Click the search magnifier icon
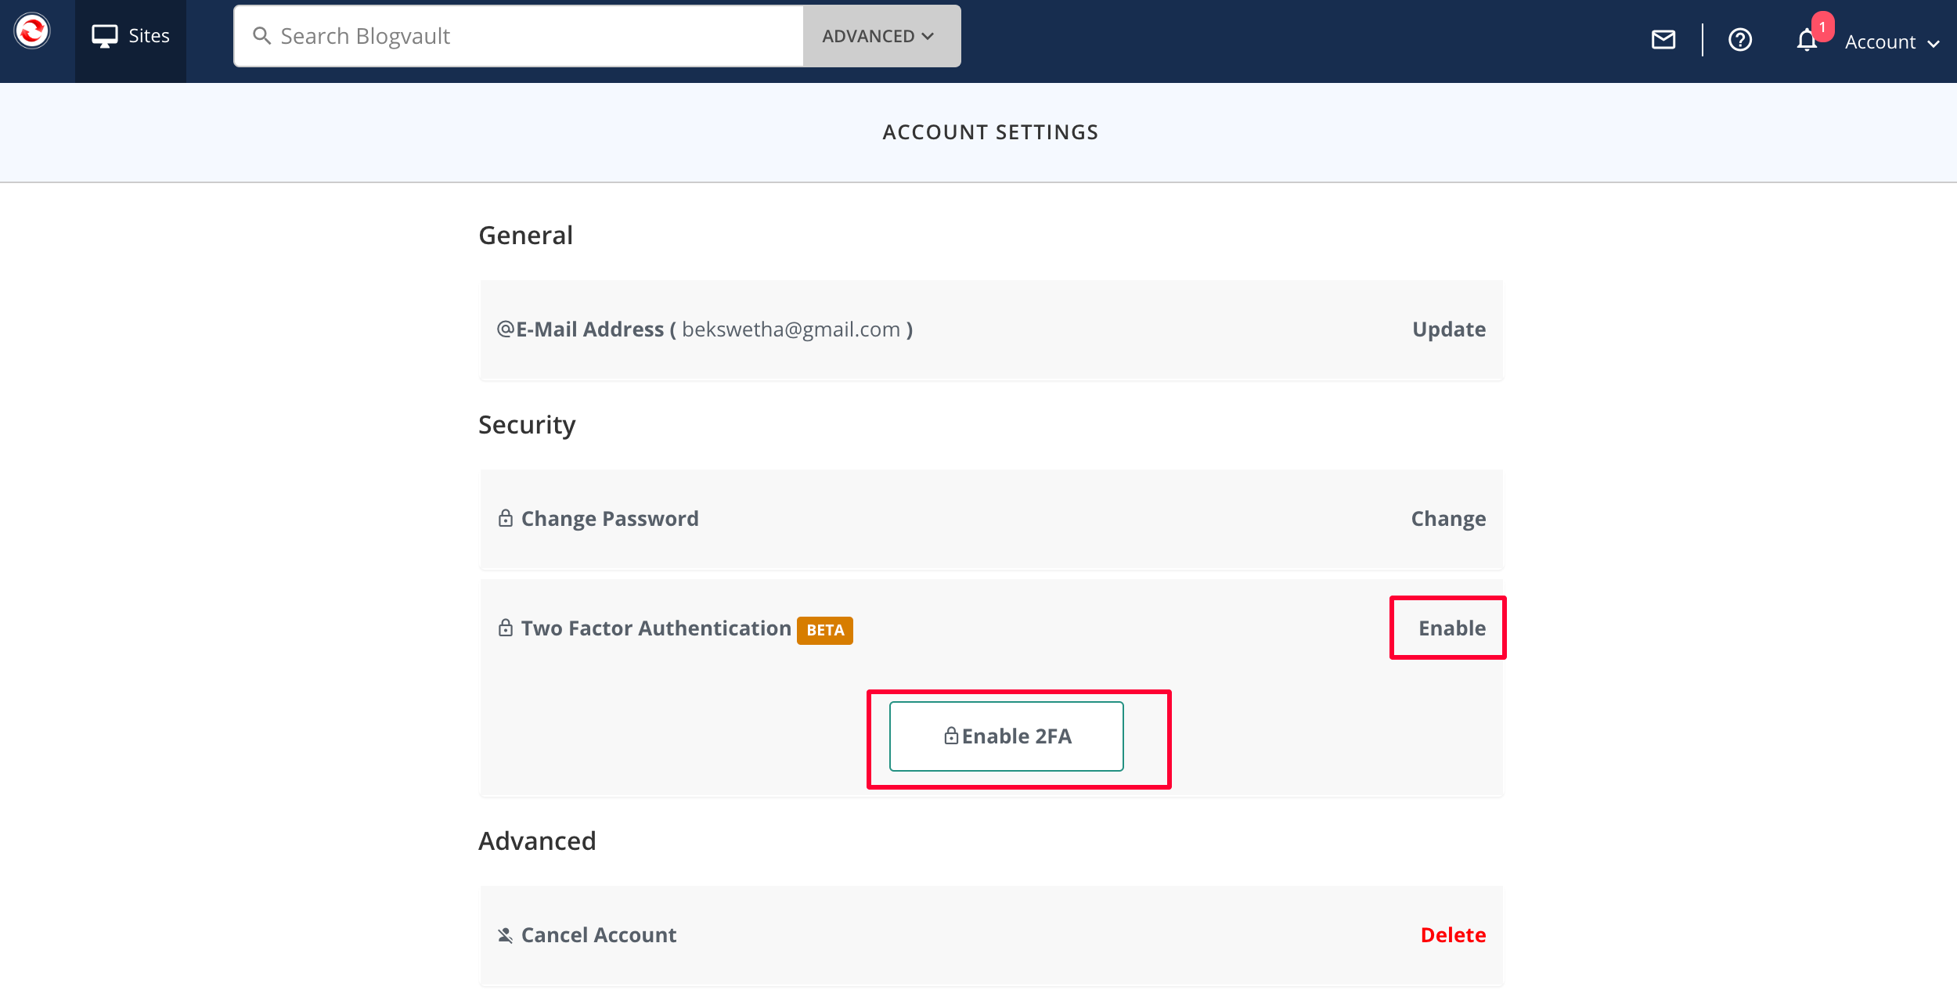 click(x=261, y=36)
